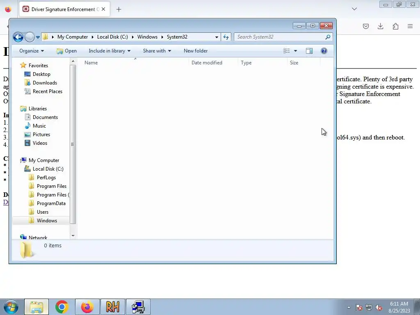Select My Computer in the address breadcrumb

pos(72,37)
